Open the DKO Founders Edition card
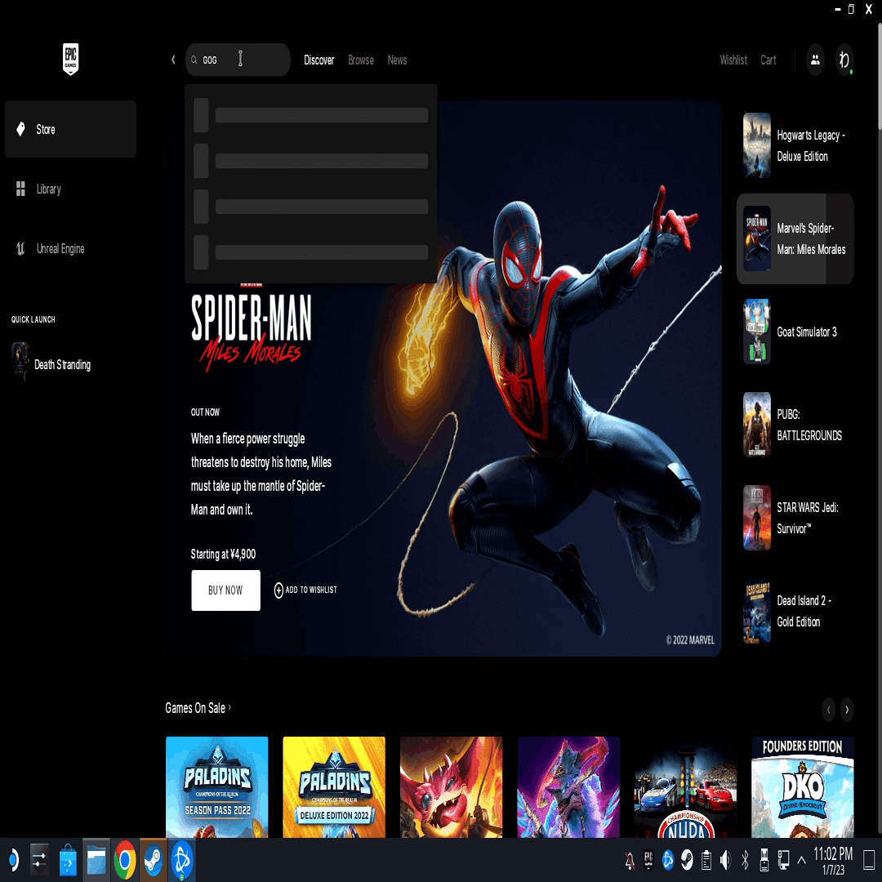Viewport: 882px width, 882px height. coord(803,787)
